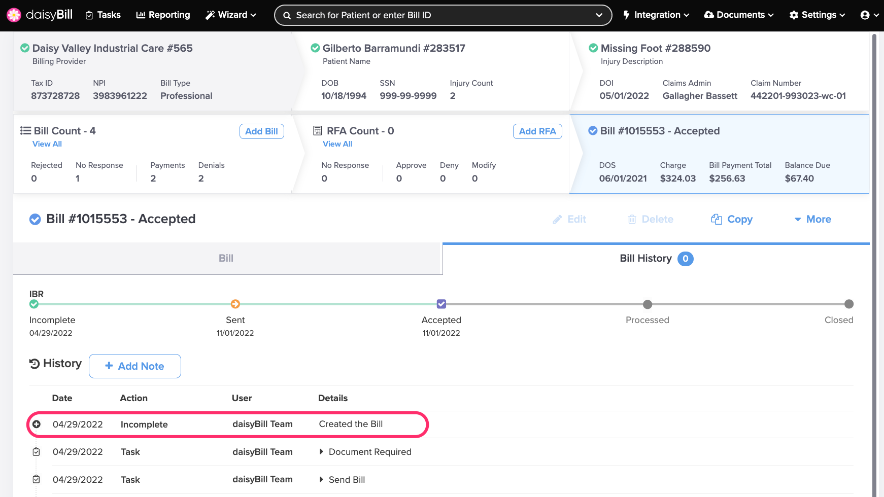This screenshot has width=884, height=497.
Task: Click the RFA Count calculator icon
Action: 318,131
